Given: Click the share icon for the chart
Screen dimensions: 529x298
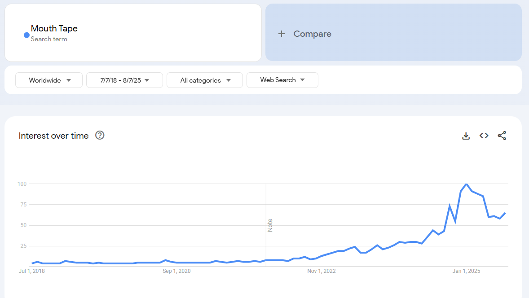Looking at the screenshot, I should coord(502,136).
